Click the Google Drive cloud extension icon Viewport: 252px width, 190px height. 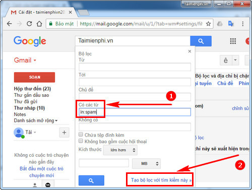pyautogui.click(x=220, y=24)
